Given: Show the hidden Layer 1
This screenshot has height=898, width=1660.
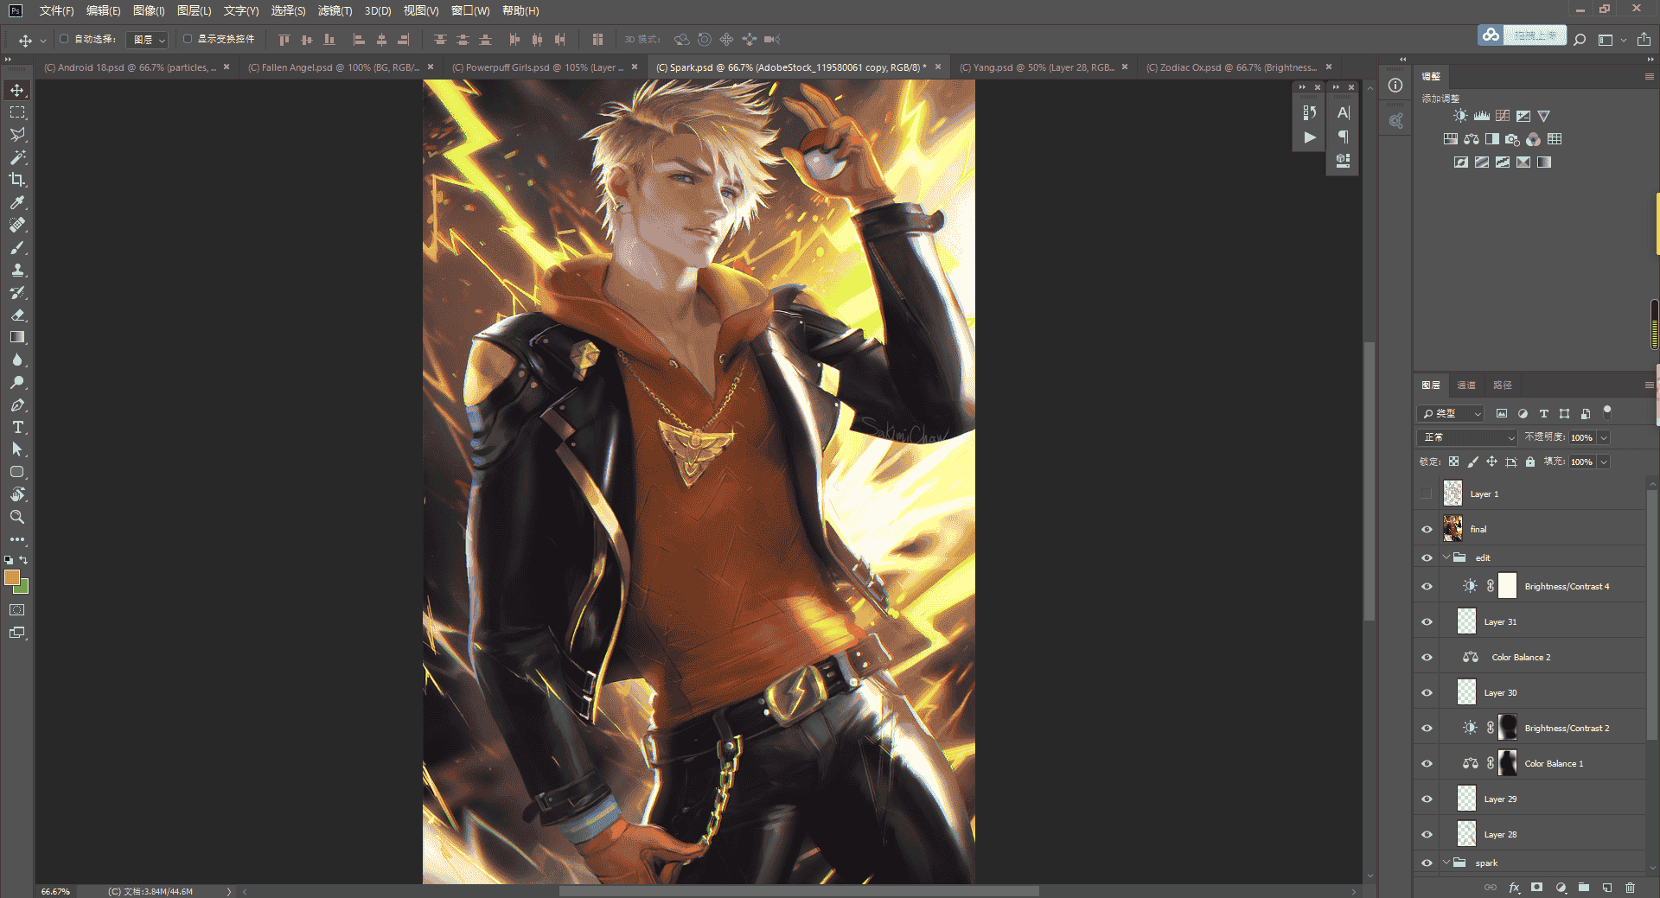Looking at the screenshot, I should [x=1427, y=494].
